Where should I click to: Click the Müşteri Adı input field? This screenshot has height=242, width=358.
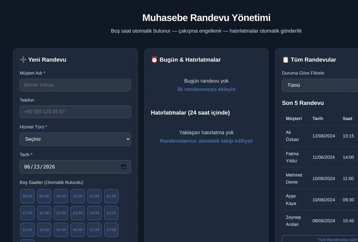(75, 85)
